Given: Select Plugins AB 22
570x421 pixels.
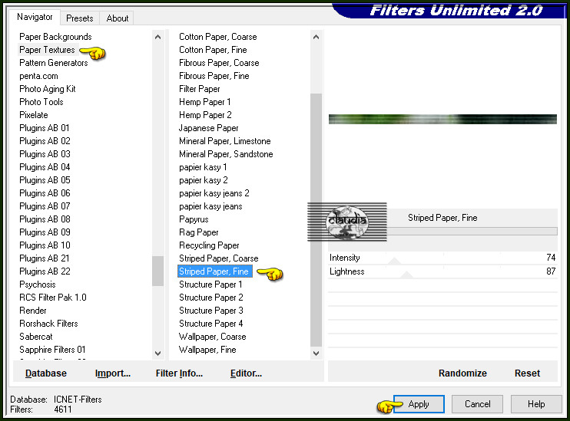Looking at the screenshot, I should click(x=45, y=271).
